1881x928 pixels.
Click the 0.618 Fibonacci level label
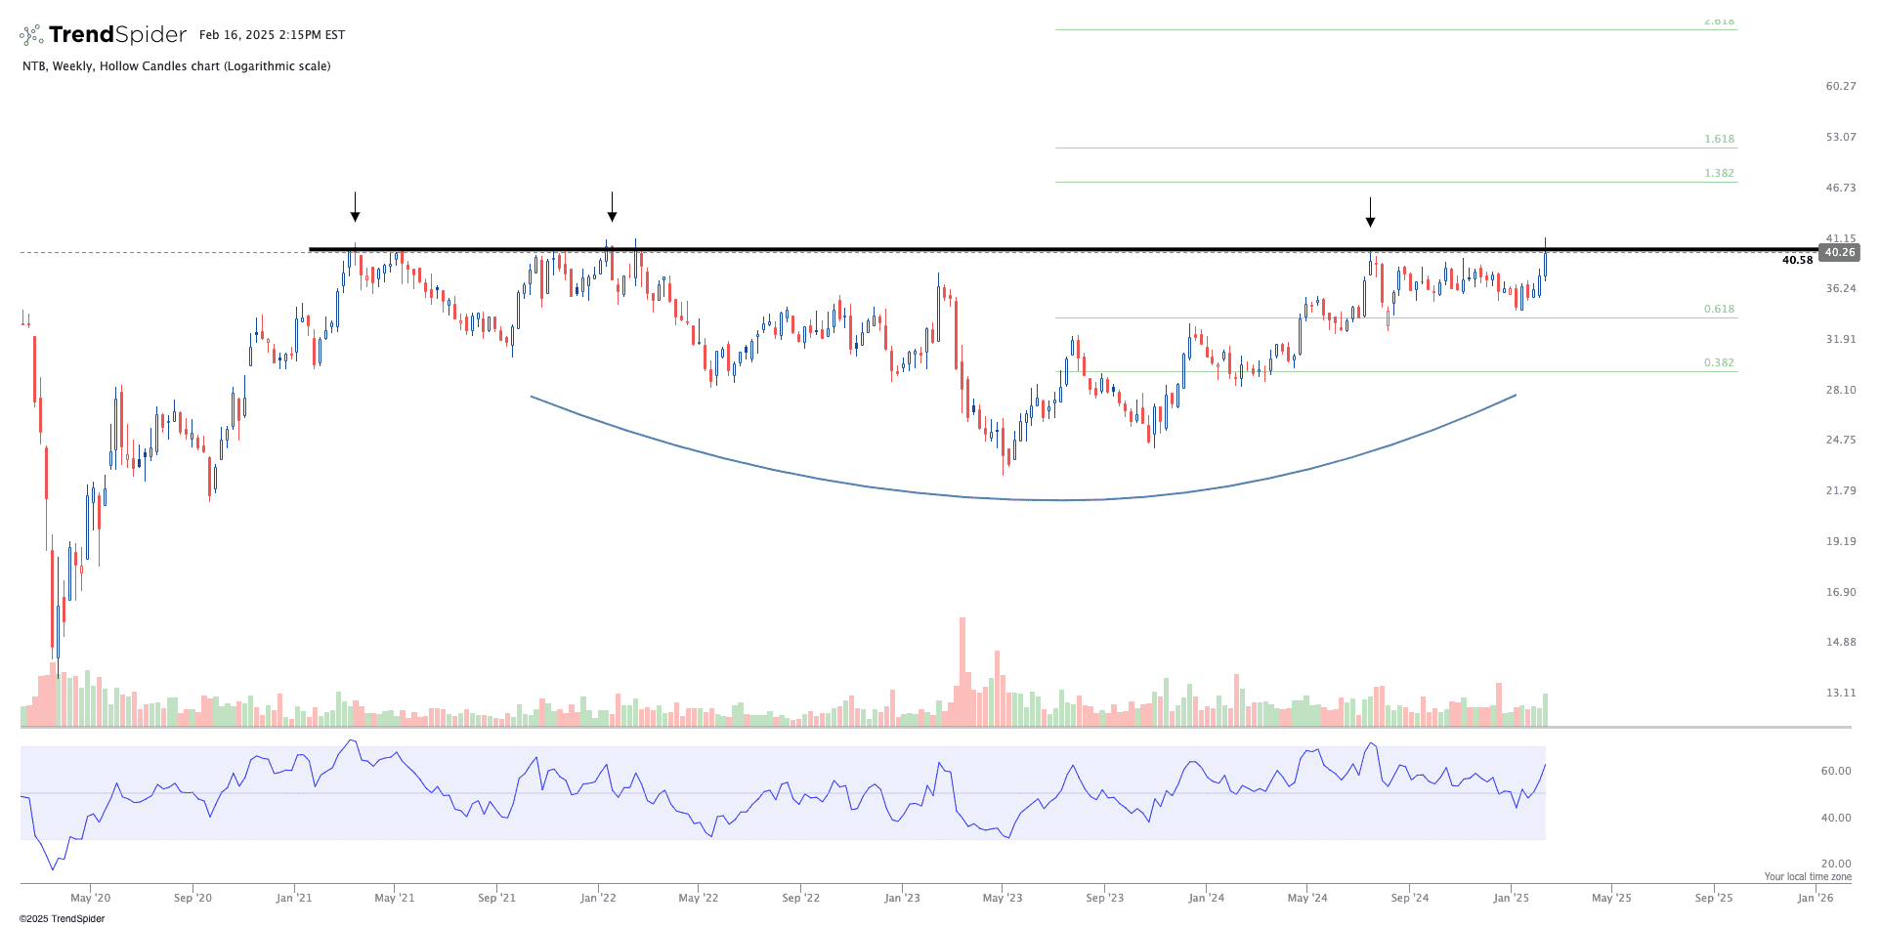coord(1719,309)
